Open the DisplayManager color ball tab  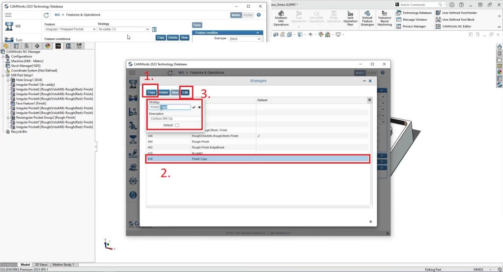[48, 46]
